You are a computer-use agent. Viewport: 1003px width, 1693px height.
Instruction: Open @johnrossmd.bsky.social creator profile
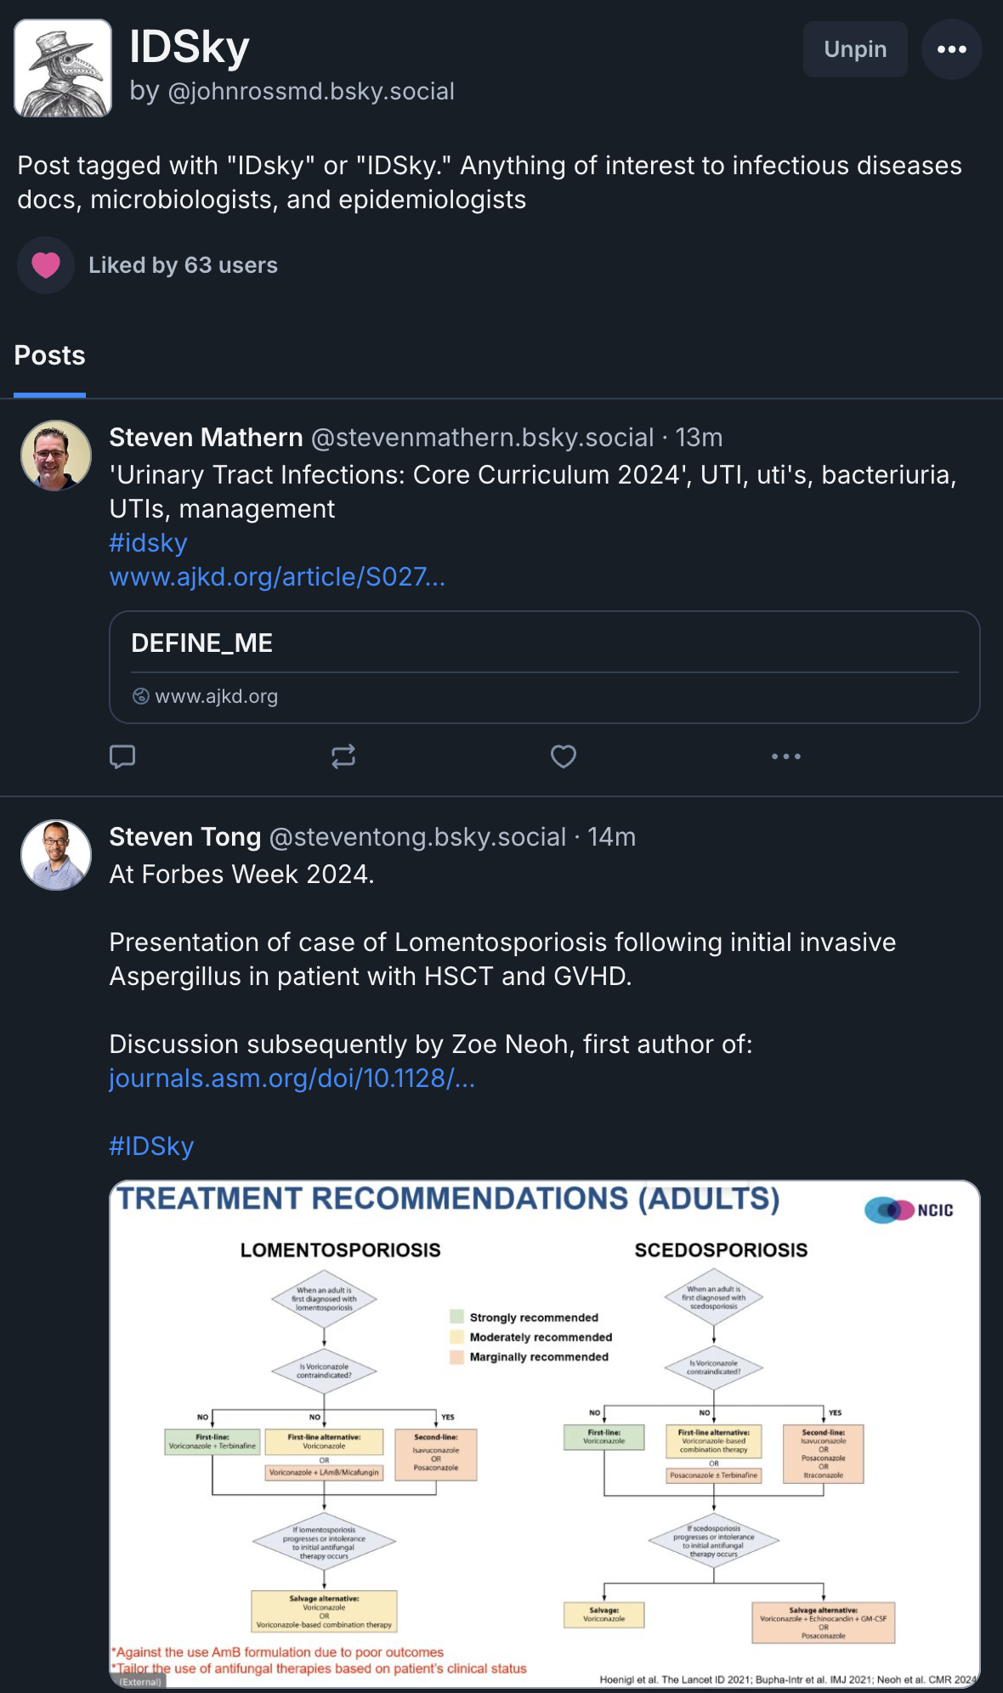pyautogui.click(x=311, y=92)
